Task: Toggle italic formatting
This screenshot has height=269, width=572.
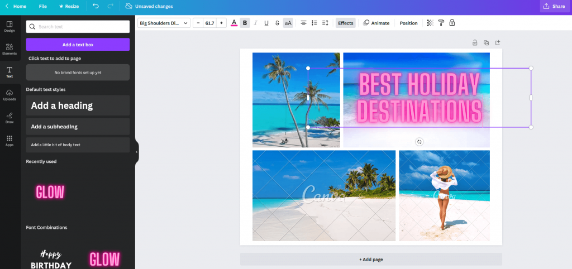Action: 255,23
